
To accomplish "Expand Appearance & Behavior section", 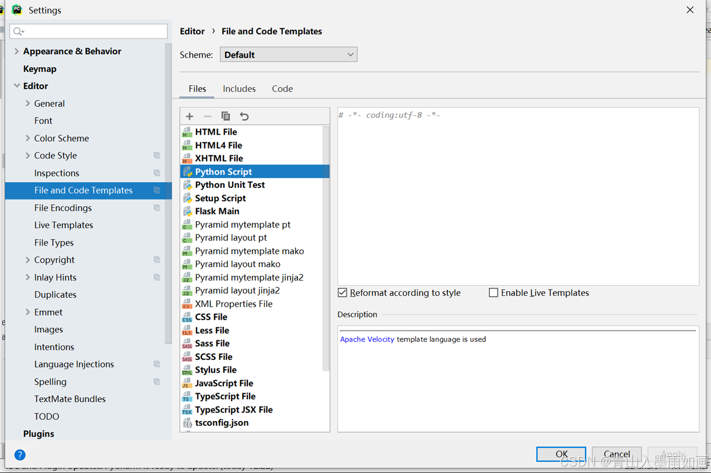I will click(16, 51).
